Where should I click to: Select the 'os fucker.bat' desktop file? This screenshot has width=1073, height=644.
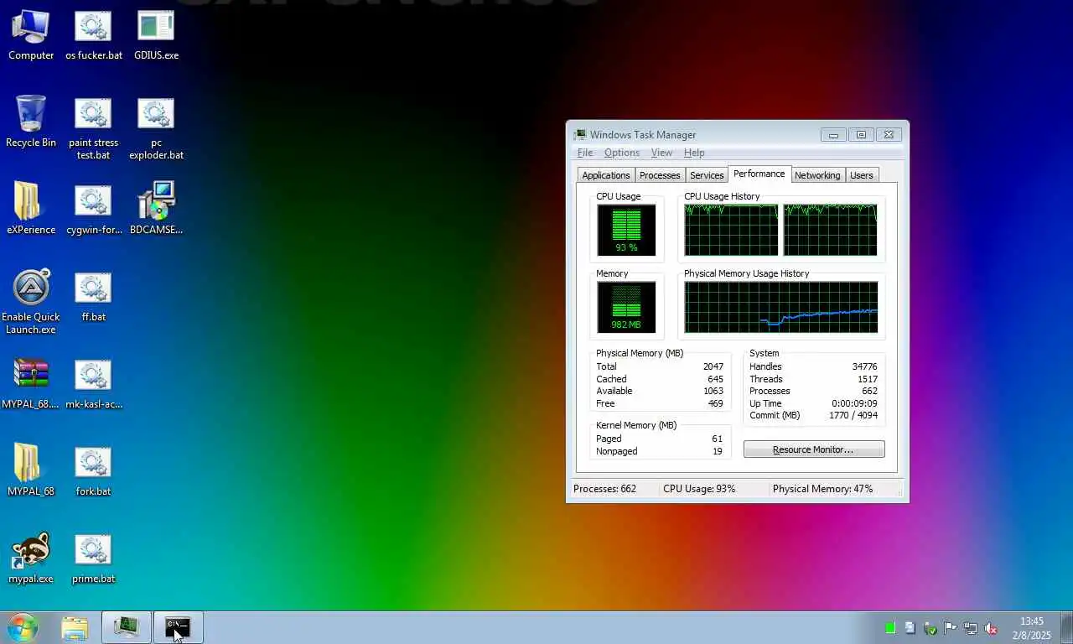[x=93, y=35]
